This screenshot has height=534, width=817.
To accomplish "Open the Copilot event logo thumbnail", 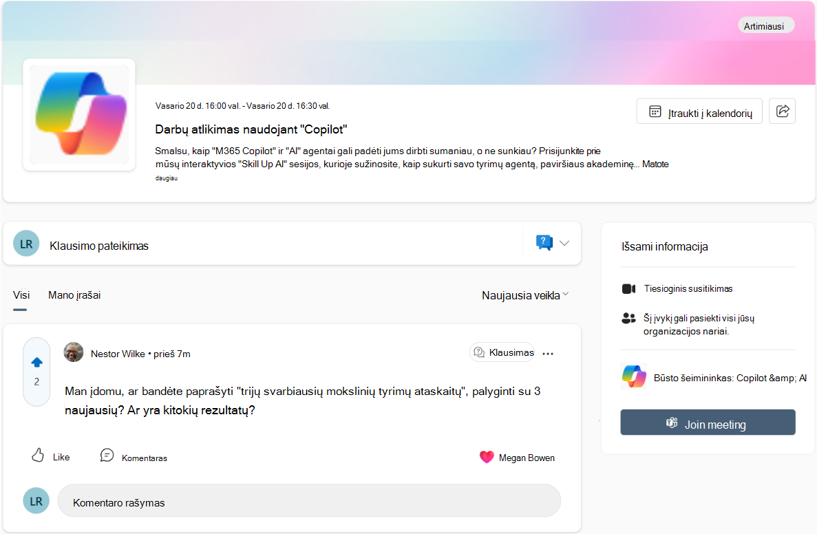I will tap(79, 115).
